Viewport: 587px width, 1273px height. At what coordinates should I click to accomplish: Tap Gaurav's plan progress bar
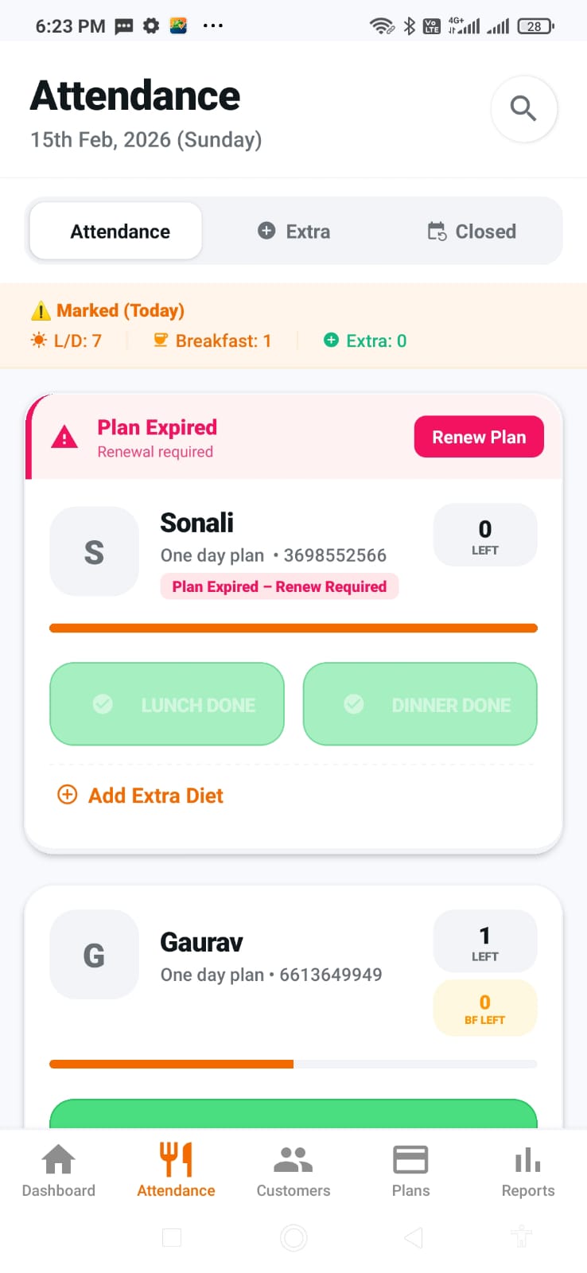pos(293,1064)
